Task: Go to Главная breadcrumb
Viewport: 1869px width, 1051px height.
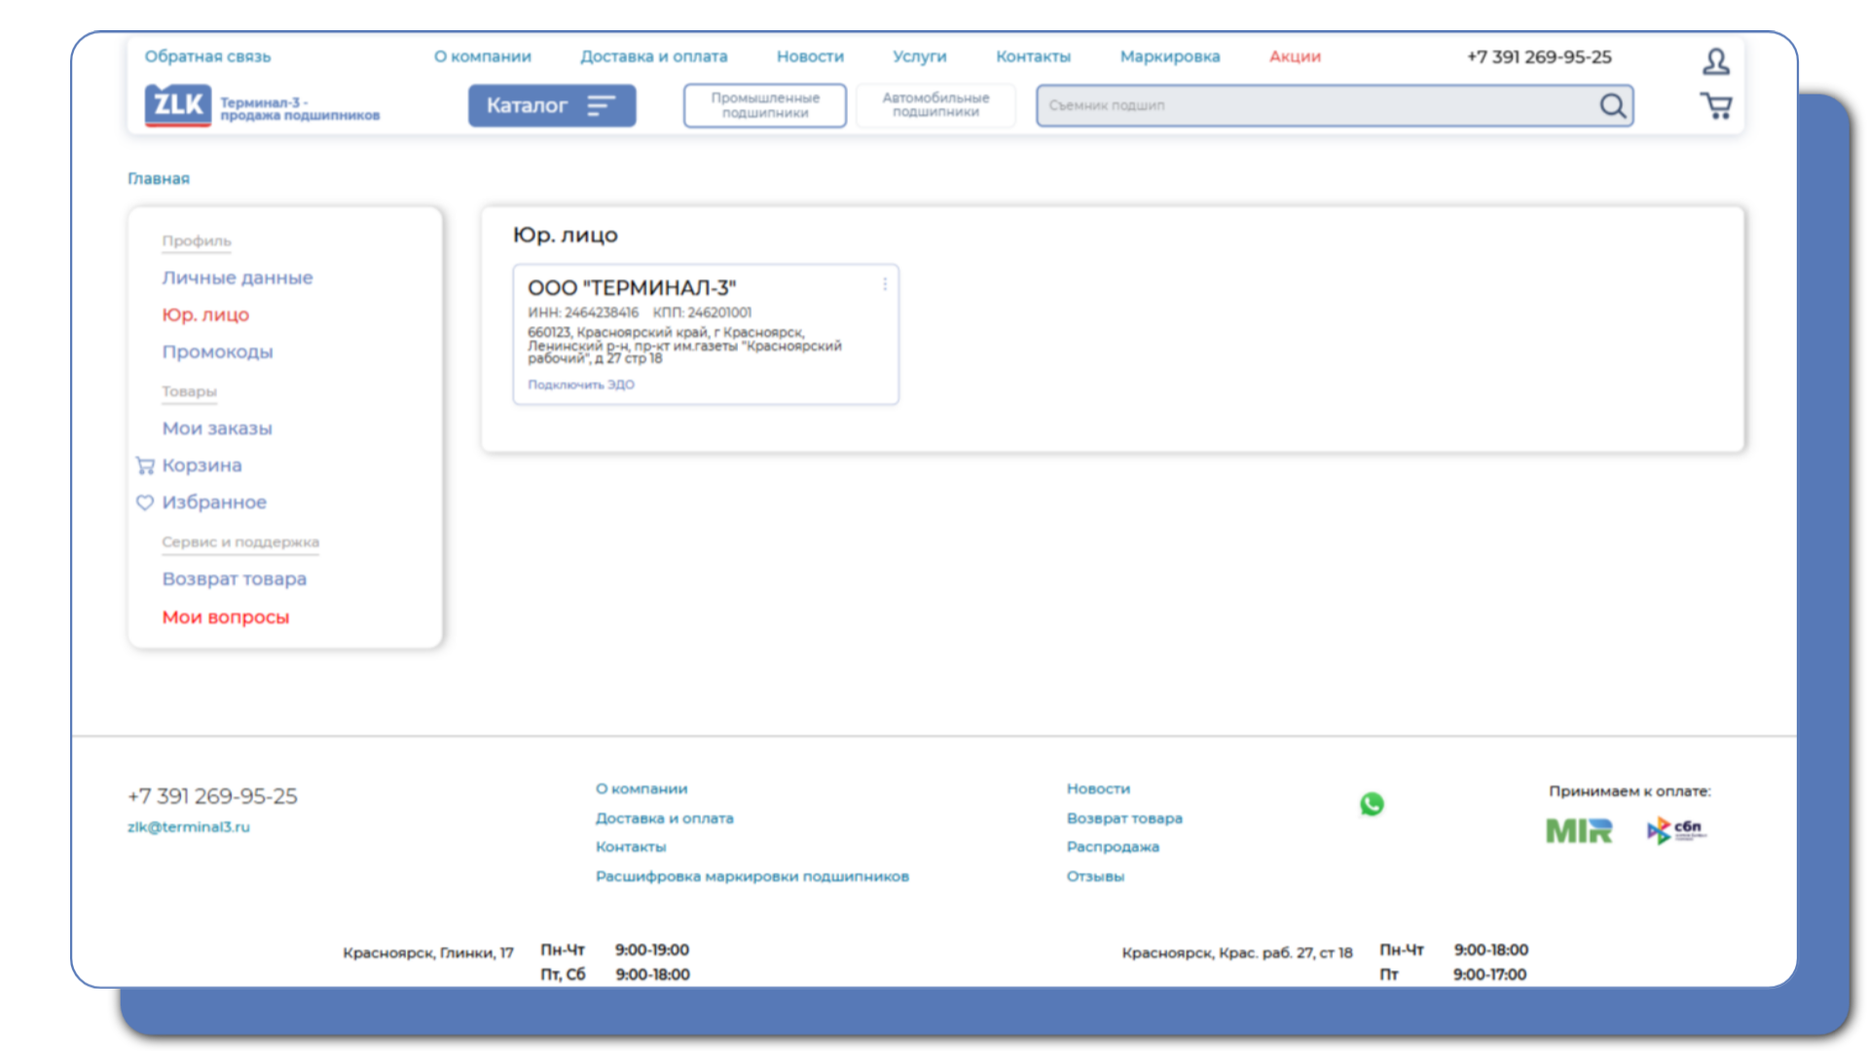Action: (159, 178)
